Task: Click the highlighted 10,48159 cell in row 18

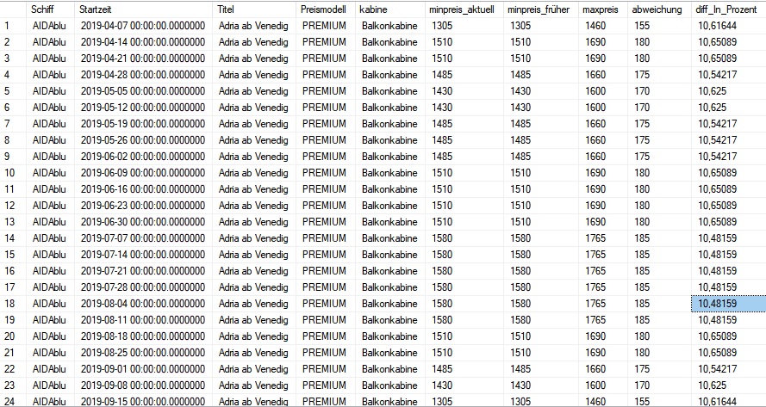Action: [x=727, y=304]
